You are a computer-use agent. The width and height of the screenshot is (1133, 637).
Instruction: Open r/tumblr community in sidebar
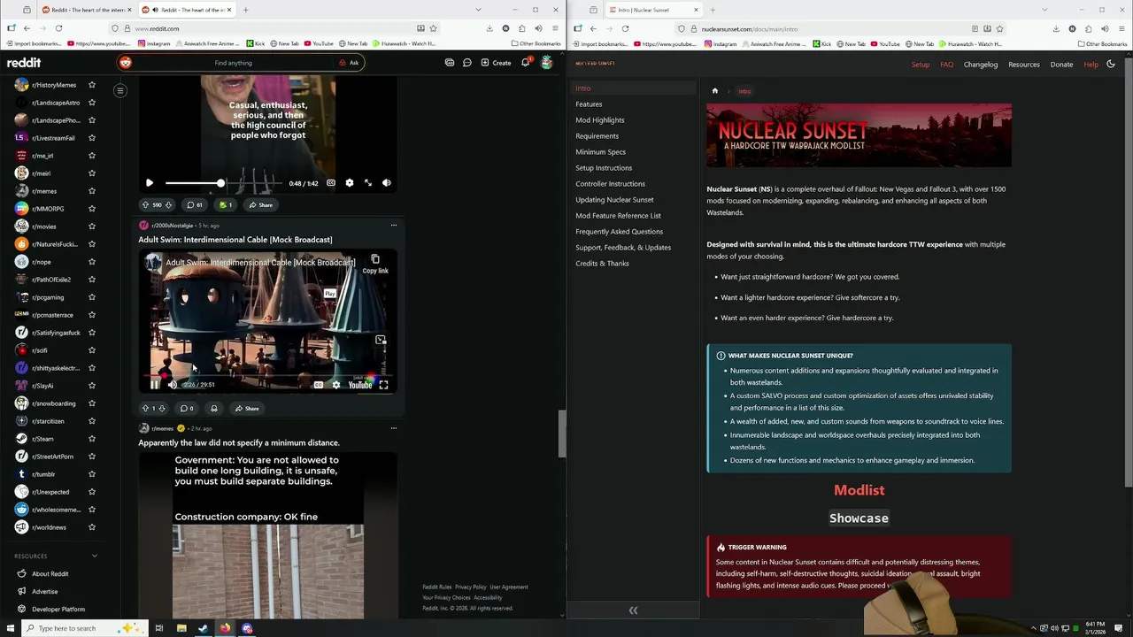coord(43,474)
